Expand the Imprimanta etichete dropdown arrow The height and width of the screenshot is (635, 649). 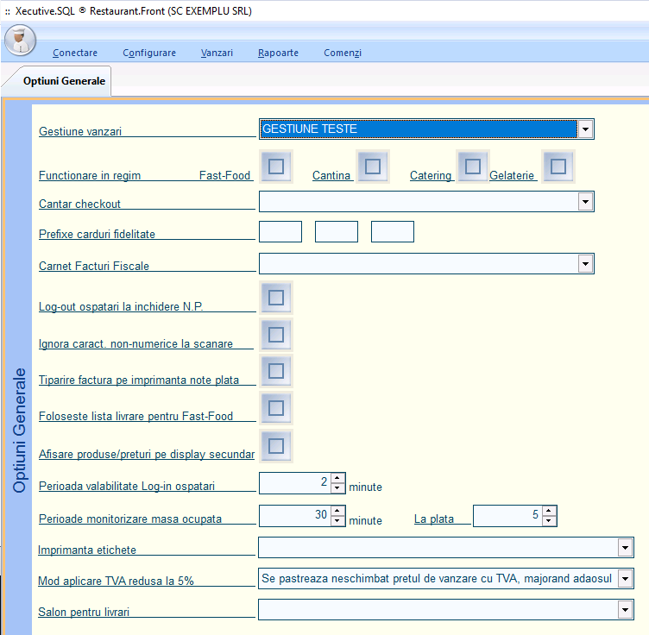625,547
